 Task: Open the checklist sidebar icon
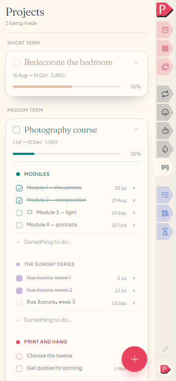click(165, 195)
